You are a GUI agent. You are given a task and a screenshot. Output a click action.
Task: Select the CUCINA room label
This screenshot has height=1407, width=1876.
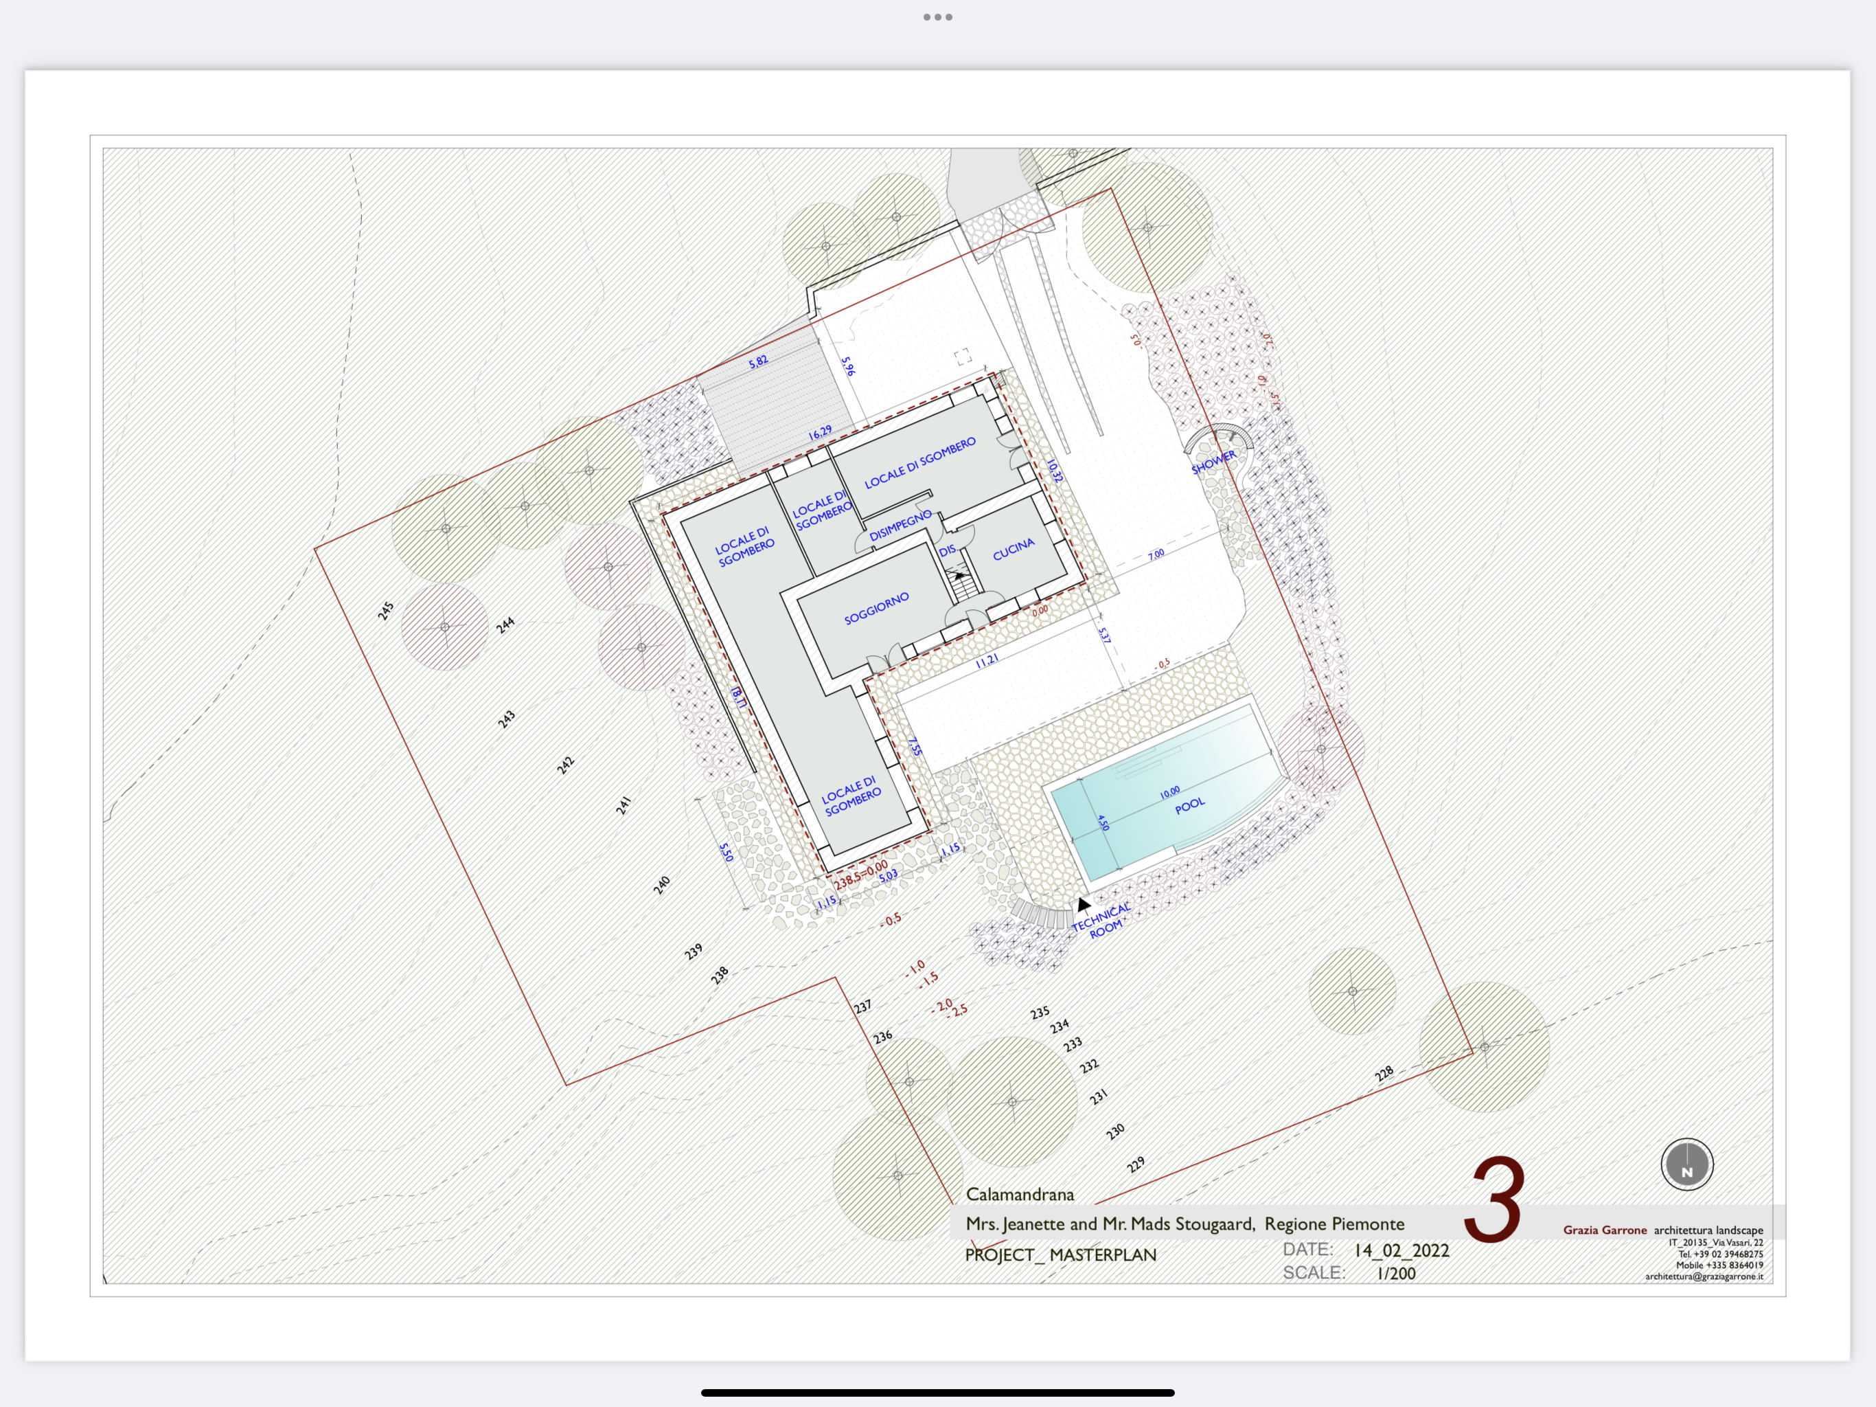1014,549
